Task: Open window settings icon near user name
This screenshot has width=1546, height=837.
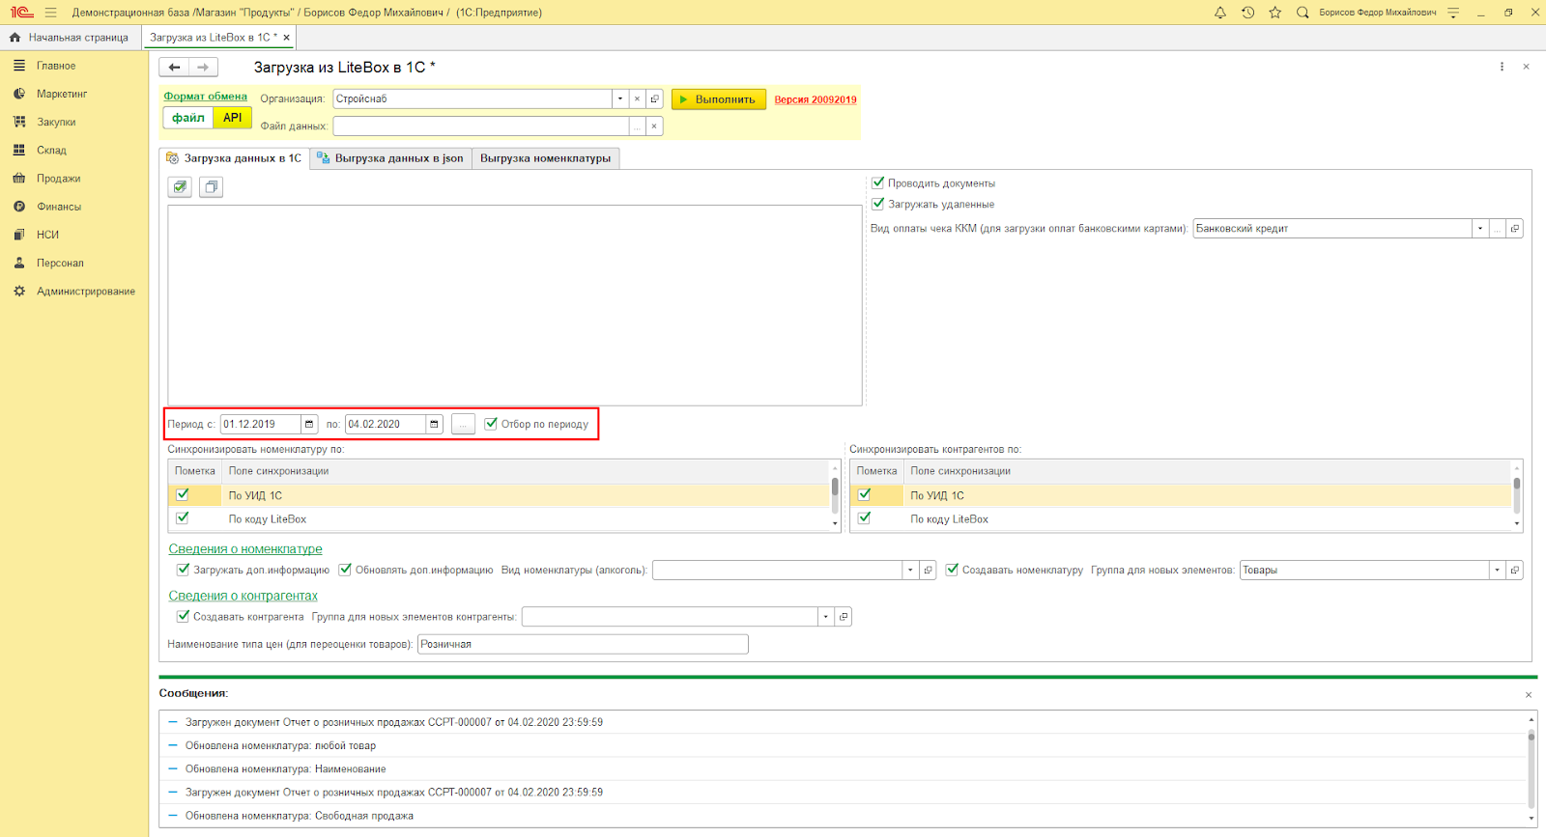Action: pos(1453,13)
